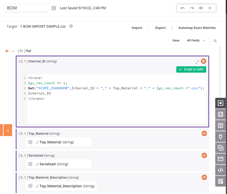Image resolution: width=227 pixels, height=194 pixels.
Task: Click the BOM transformation name field
Action: pyautogui.click(x=26, y=8)
